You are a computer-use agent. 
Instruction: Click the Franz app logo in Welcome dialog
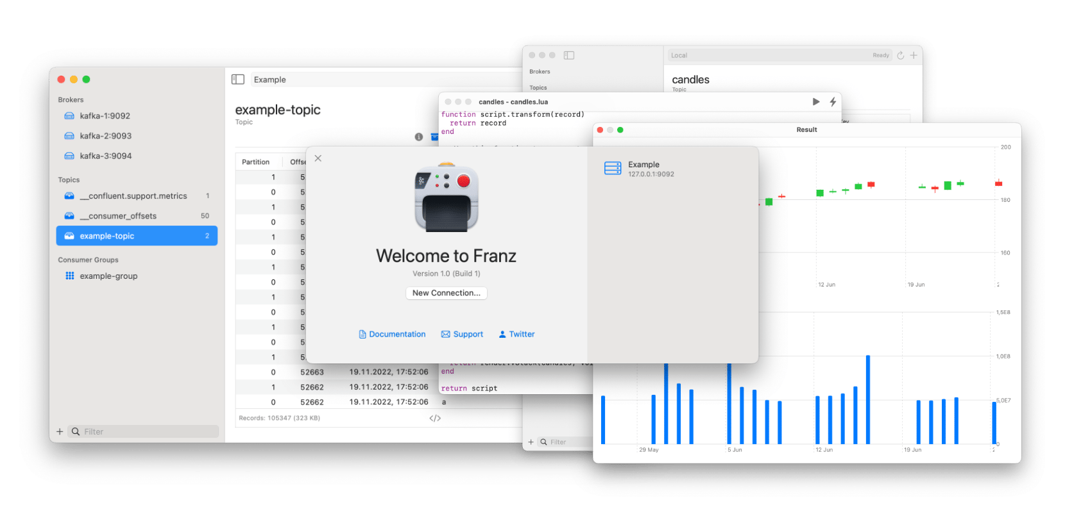coord(447,197)
